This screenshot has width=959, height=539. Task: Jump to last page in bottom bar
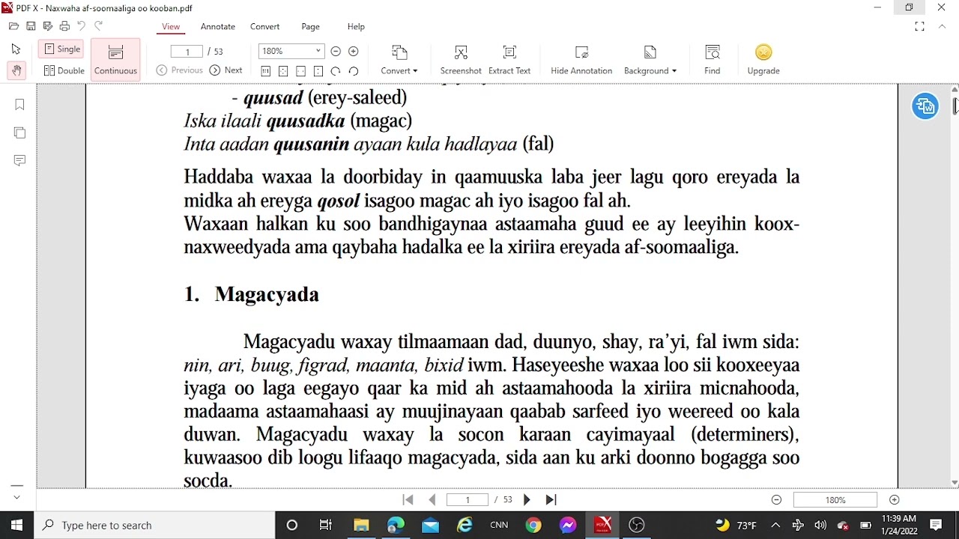coord(551,499)
